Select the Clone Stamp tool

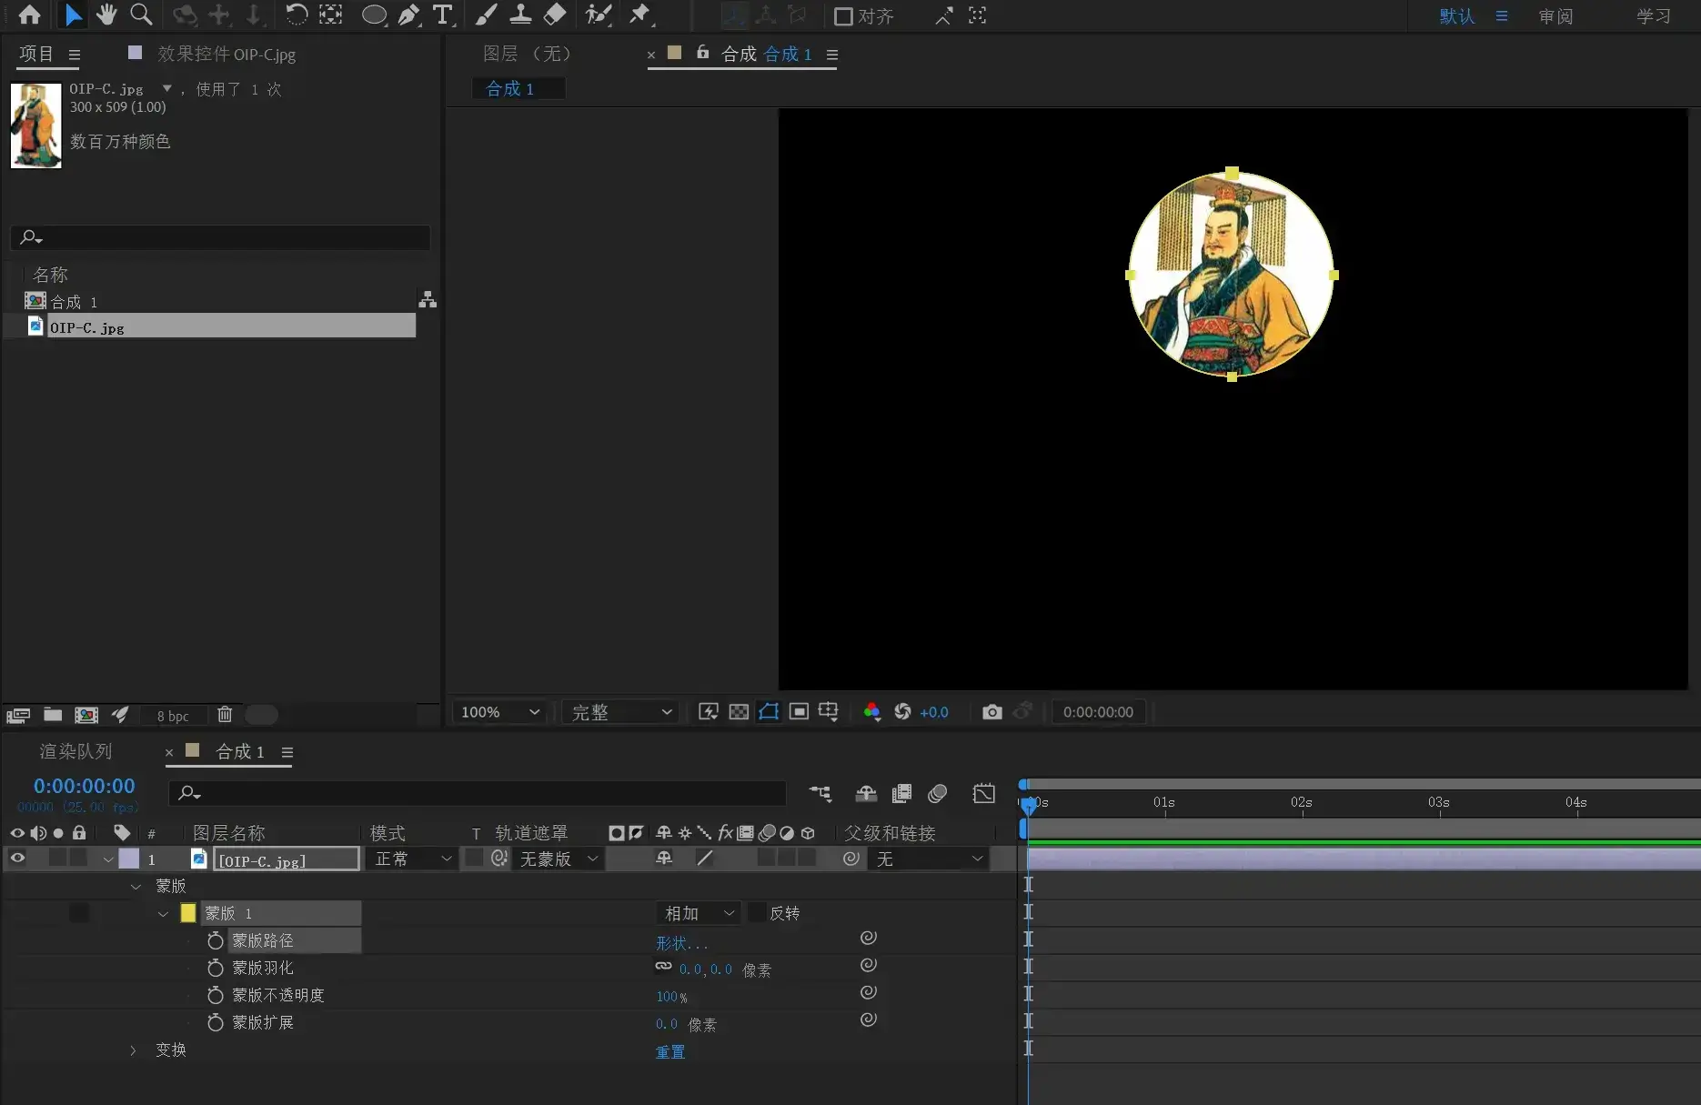[x=520, y=15]
